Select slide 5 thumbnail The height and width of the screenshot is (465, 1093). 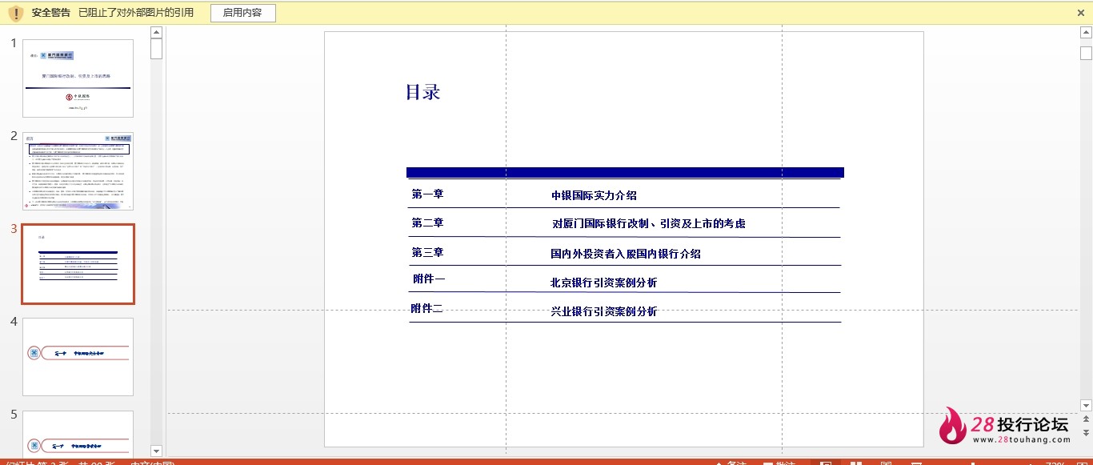(78, 433)
